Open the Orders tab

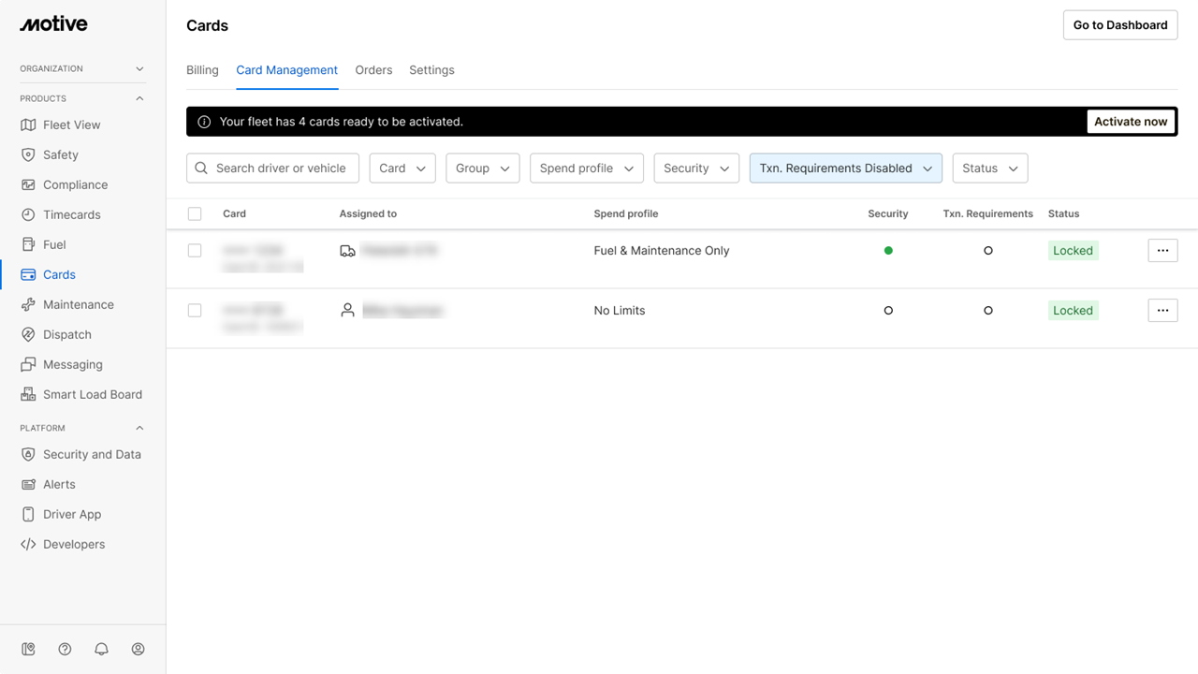pyautogui.click(x=373, y=70)
